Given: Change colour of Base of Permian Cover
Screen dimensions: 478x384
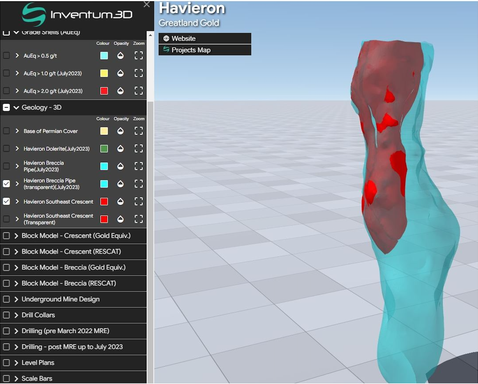Looking at the screenshot, I should pos(104,131).
